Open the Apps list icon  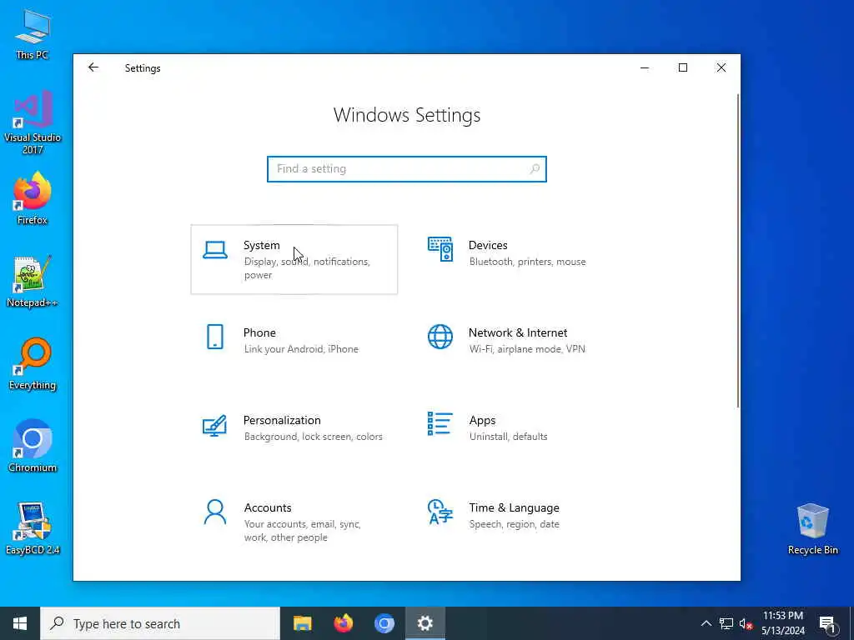(440, 424)
